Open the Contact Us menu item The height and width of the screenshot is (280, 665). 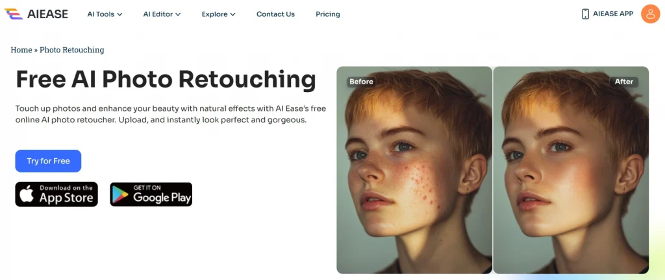coord(275,14)
